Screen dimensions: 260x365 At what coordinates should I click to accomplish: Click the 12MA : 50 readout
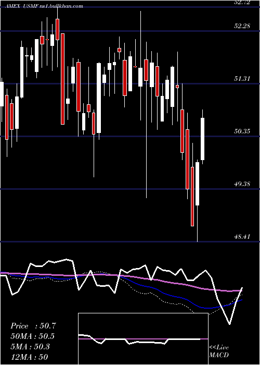click(29, 357)
